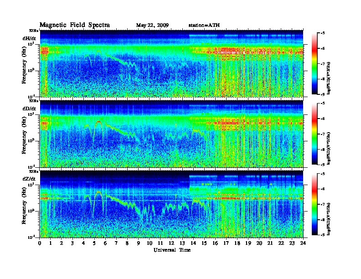Click the "May 22, 2009" date label
This screenshot has height=279, width=361.
tap(152, 25)
